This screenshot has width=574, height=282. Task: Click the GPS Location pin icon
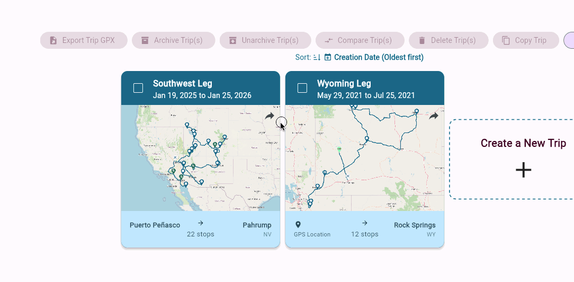298,225
